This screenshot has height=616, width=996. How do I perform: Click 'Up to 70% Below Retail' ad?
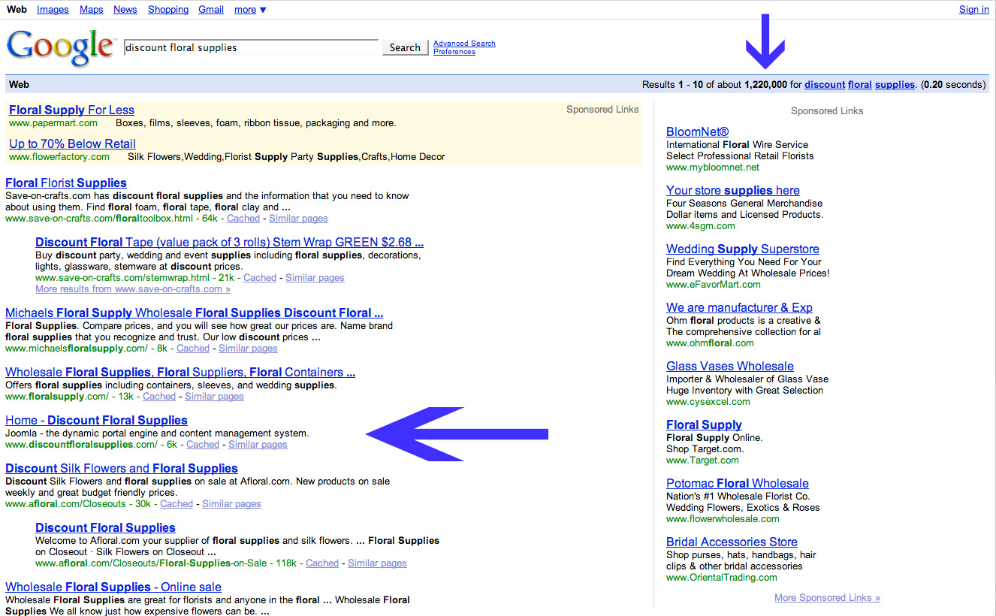point(72,144)
